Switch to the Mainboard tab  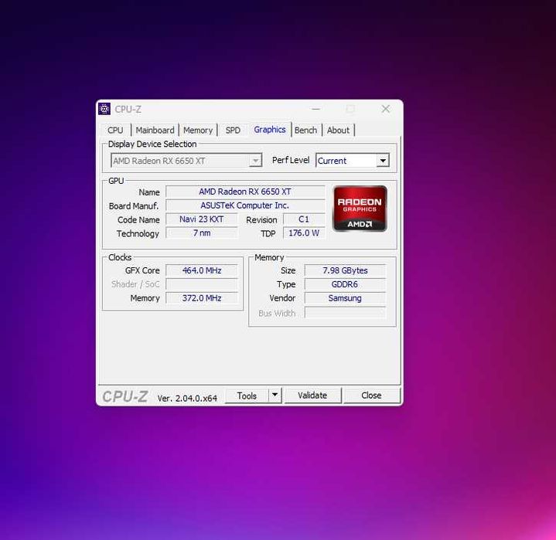[155, 130]
